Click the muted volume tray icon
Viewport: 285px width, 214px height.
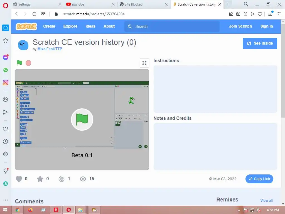[x=259, y=210]
